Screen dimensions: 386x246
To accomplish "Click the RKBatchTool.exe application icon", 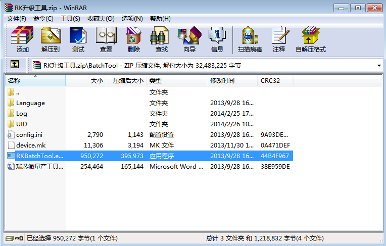I will click(11, 156).
